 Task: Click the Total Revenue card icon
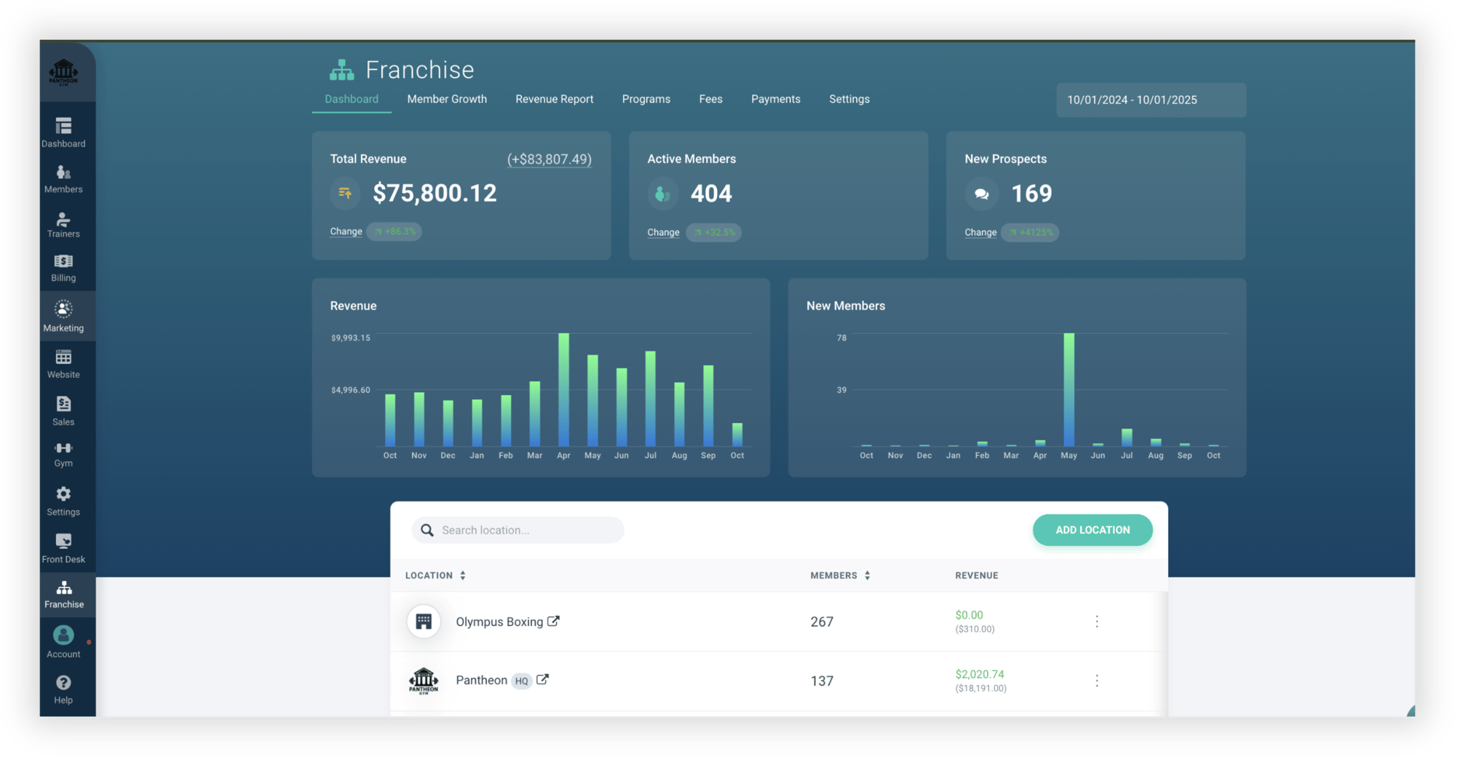[345, 193]
